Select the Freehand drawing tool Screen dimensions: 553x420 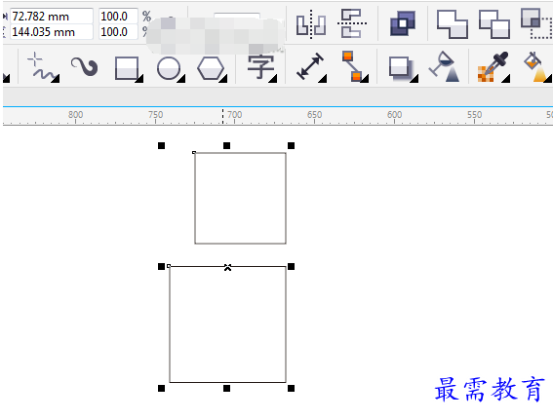click(43, 67)
